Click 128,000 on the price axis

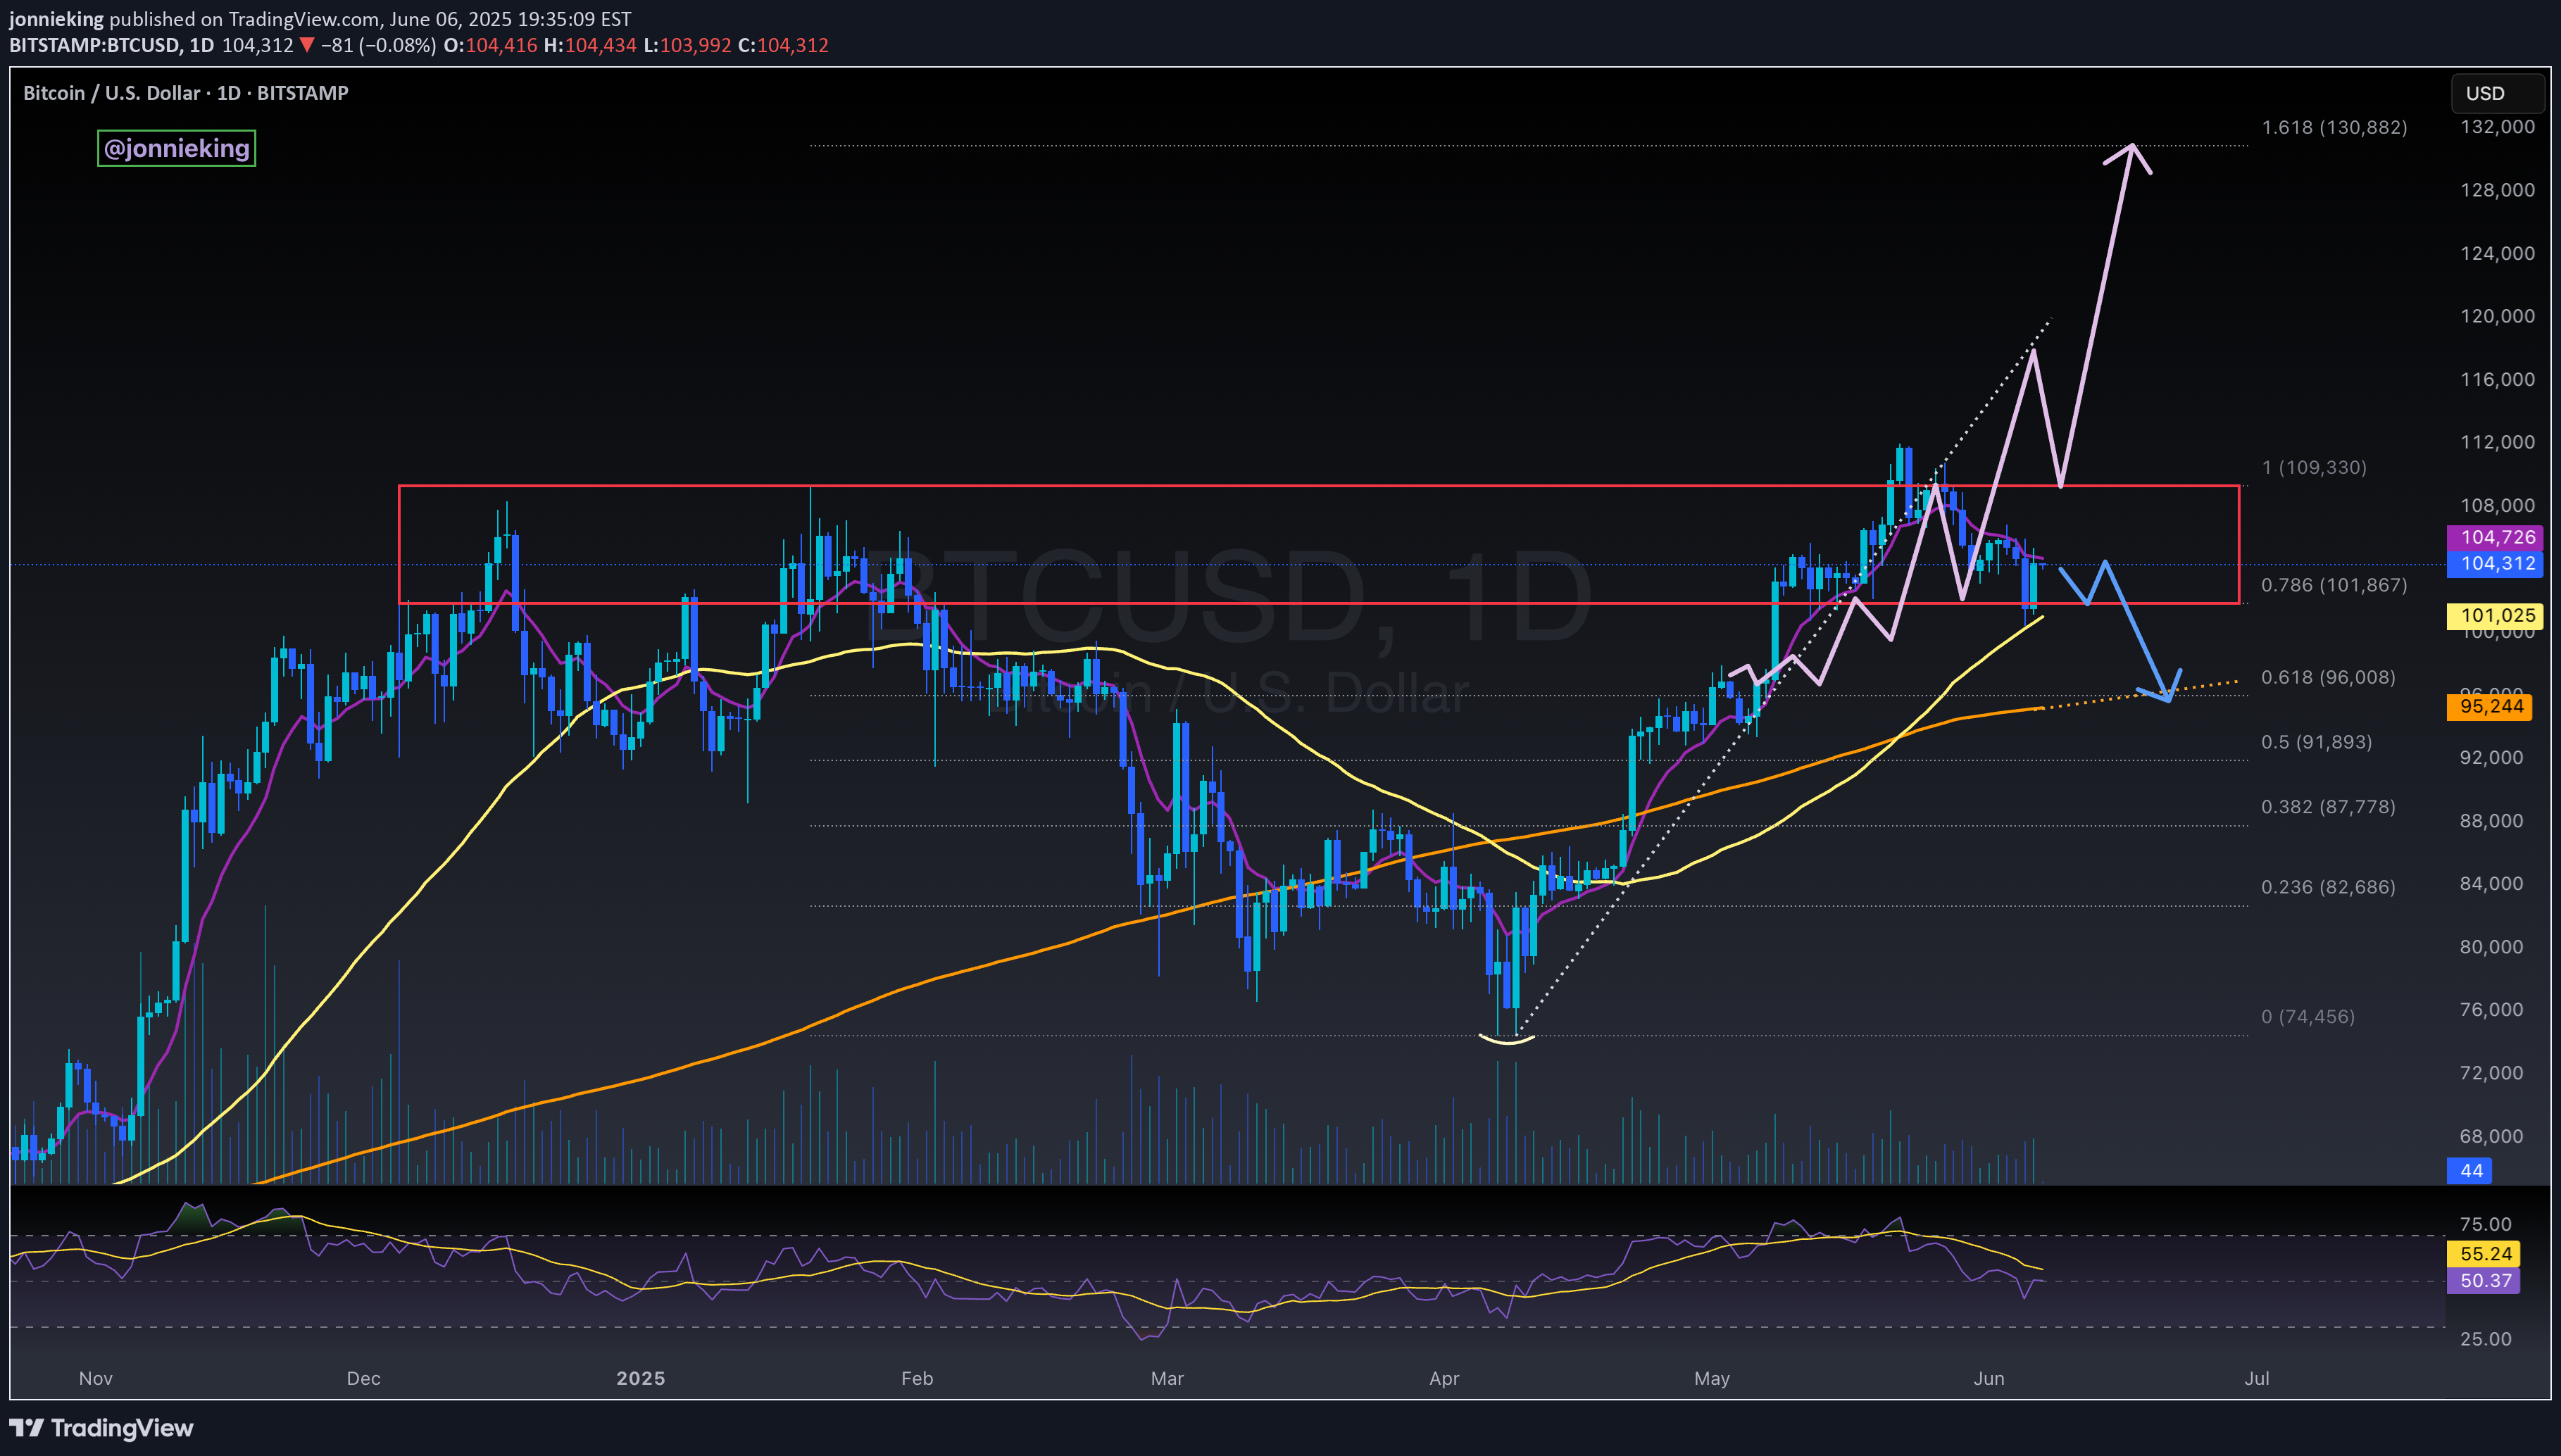(2497, 190)
